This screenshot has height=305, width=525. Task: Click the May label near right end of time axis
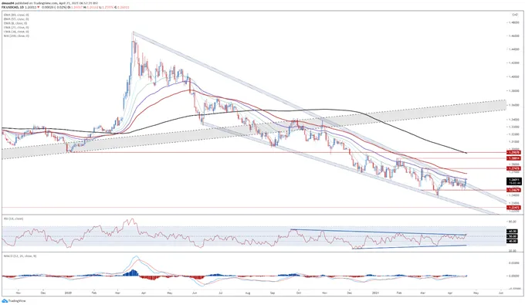[476, 293]
